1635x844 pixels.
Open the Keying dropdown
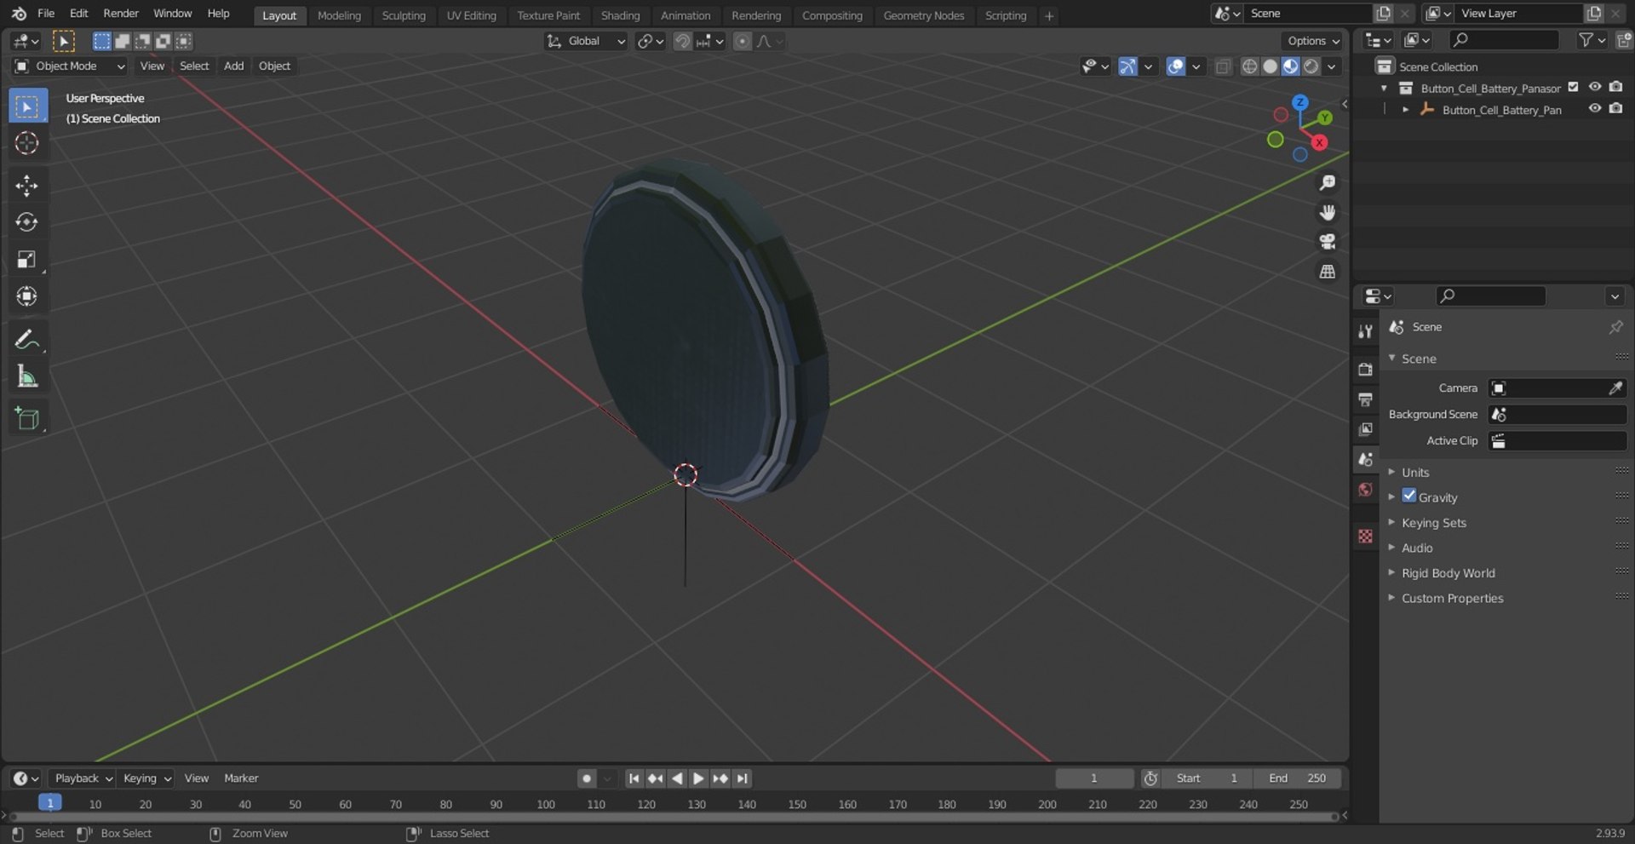(x=146, y=778)
